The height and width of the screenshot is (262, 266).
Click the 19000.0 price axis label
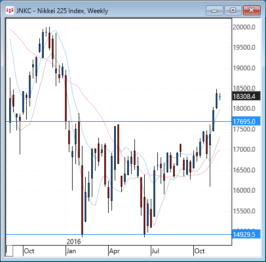(244, 68)
